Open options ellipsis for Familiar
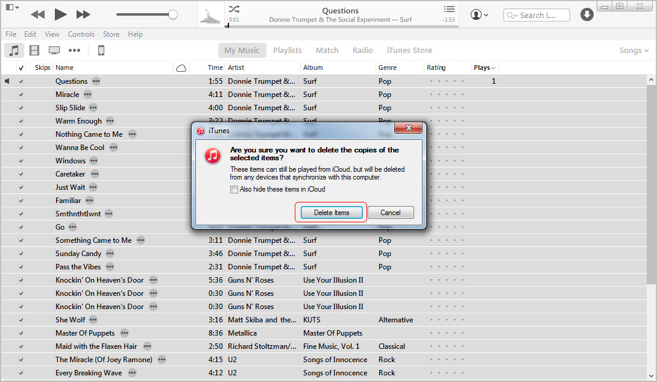 pyautogui.click(x=89, y=201)
